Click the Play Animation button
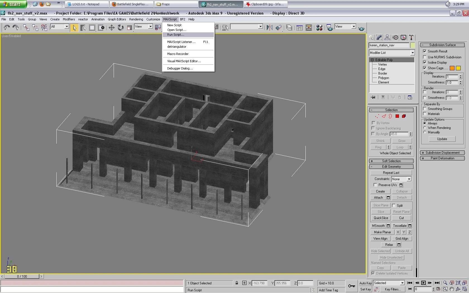469x293 pixels. click(423, 283)
